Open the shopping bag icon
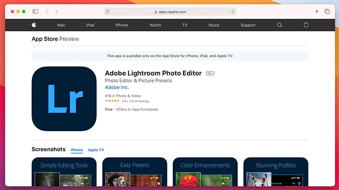 306,25
